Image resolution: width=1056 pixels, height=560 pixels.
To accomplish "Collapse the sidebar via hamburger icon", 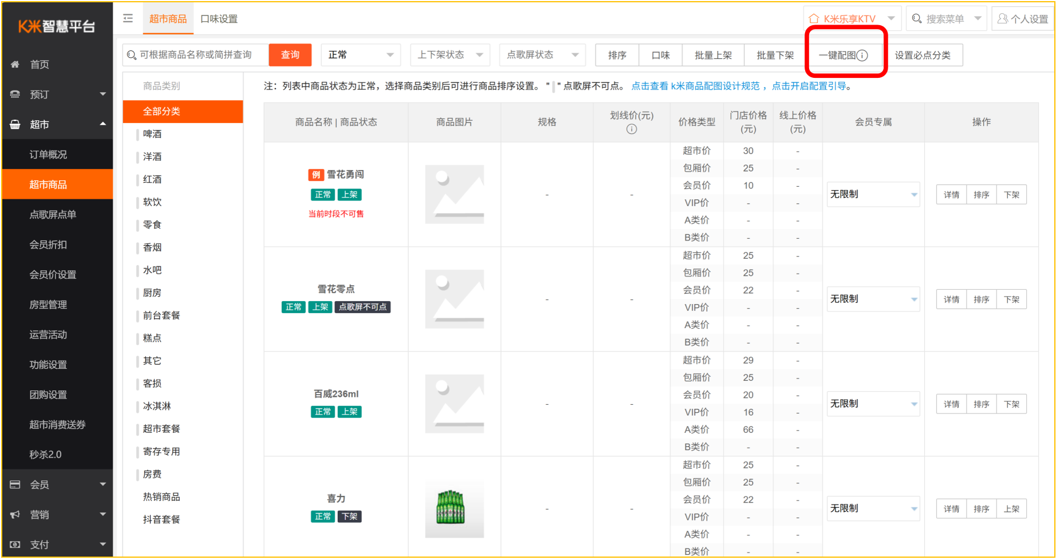I will point(128,18).
